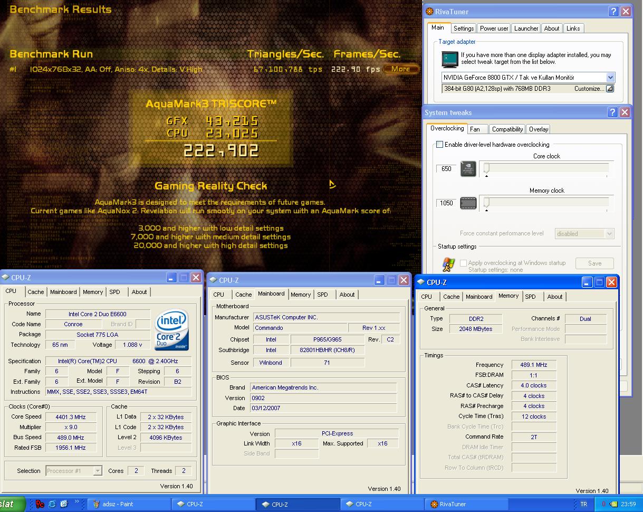Click the RivaTuner Customize triangle icon
This screenshot has width=643, height=512.
pyautogui.click(x=610, y=89)
